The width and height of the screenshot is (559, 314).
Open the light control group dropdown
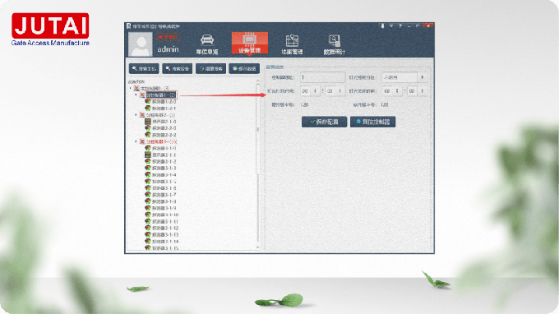click(404, 77)
